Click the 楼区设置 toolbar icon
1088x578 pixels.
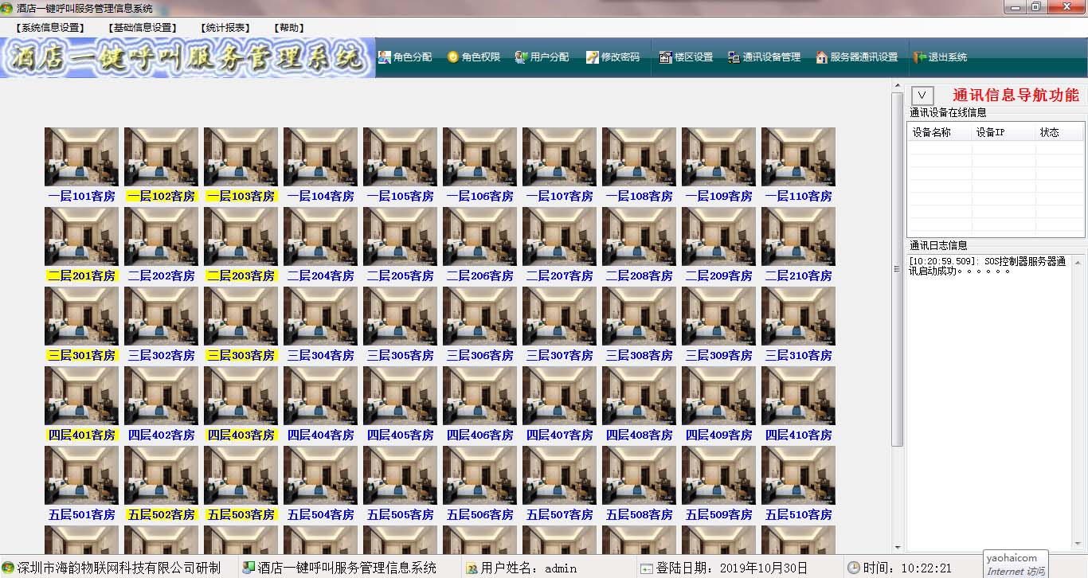pyautogui.click(x=666, y=57)
